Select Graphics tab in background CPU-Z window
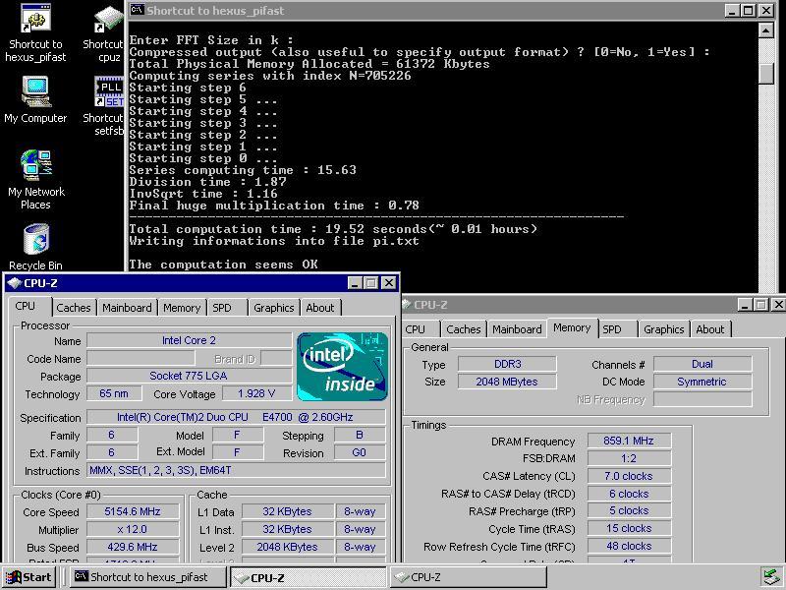Viewport: 786px width, 590px height. tap(664, 329)
